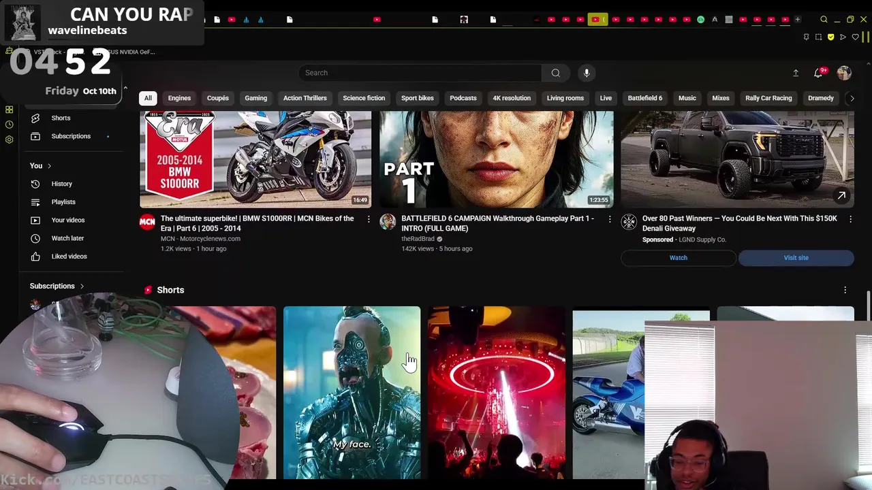Screen dimensions: 872x490
Task: Select the 4K resolution chip
Action: 512,98
